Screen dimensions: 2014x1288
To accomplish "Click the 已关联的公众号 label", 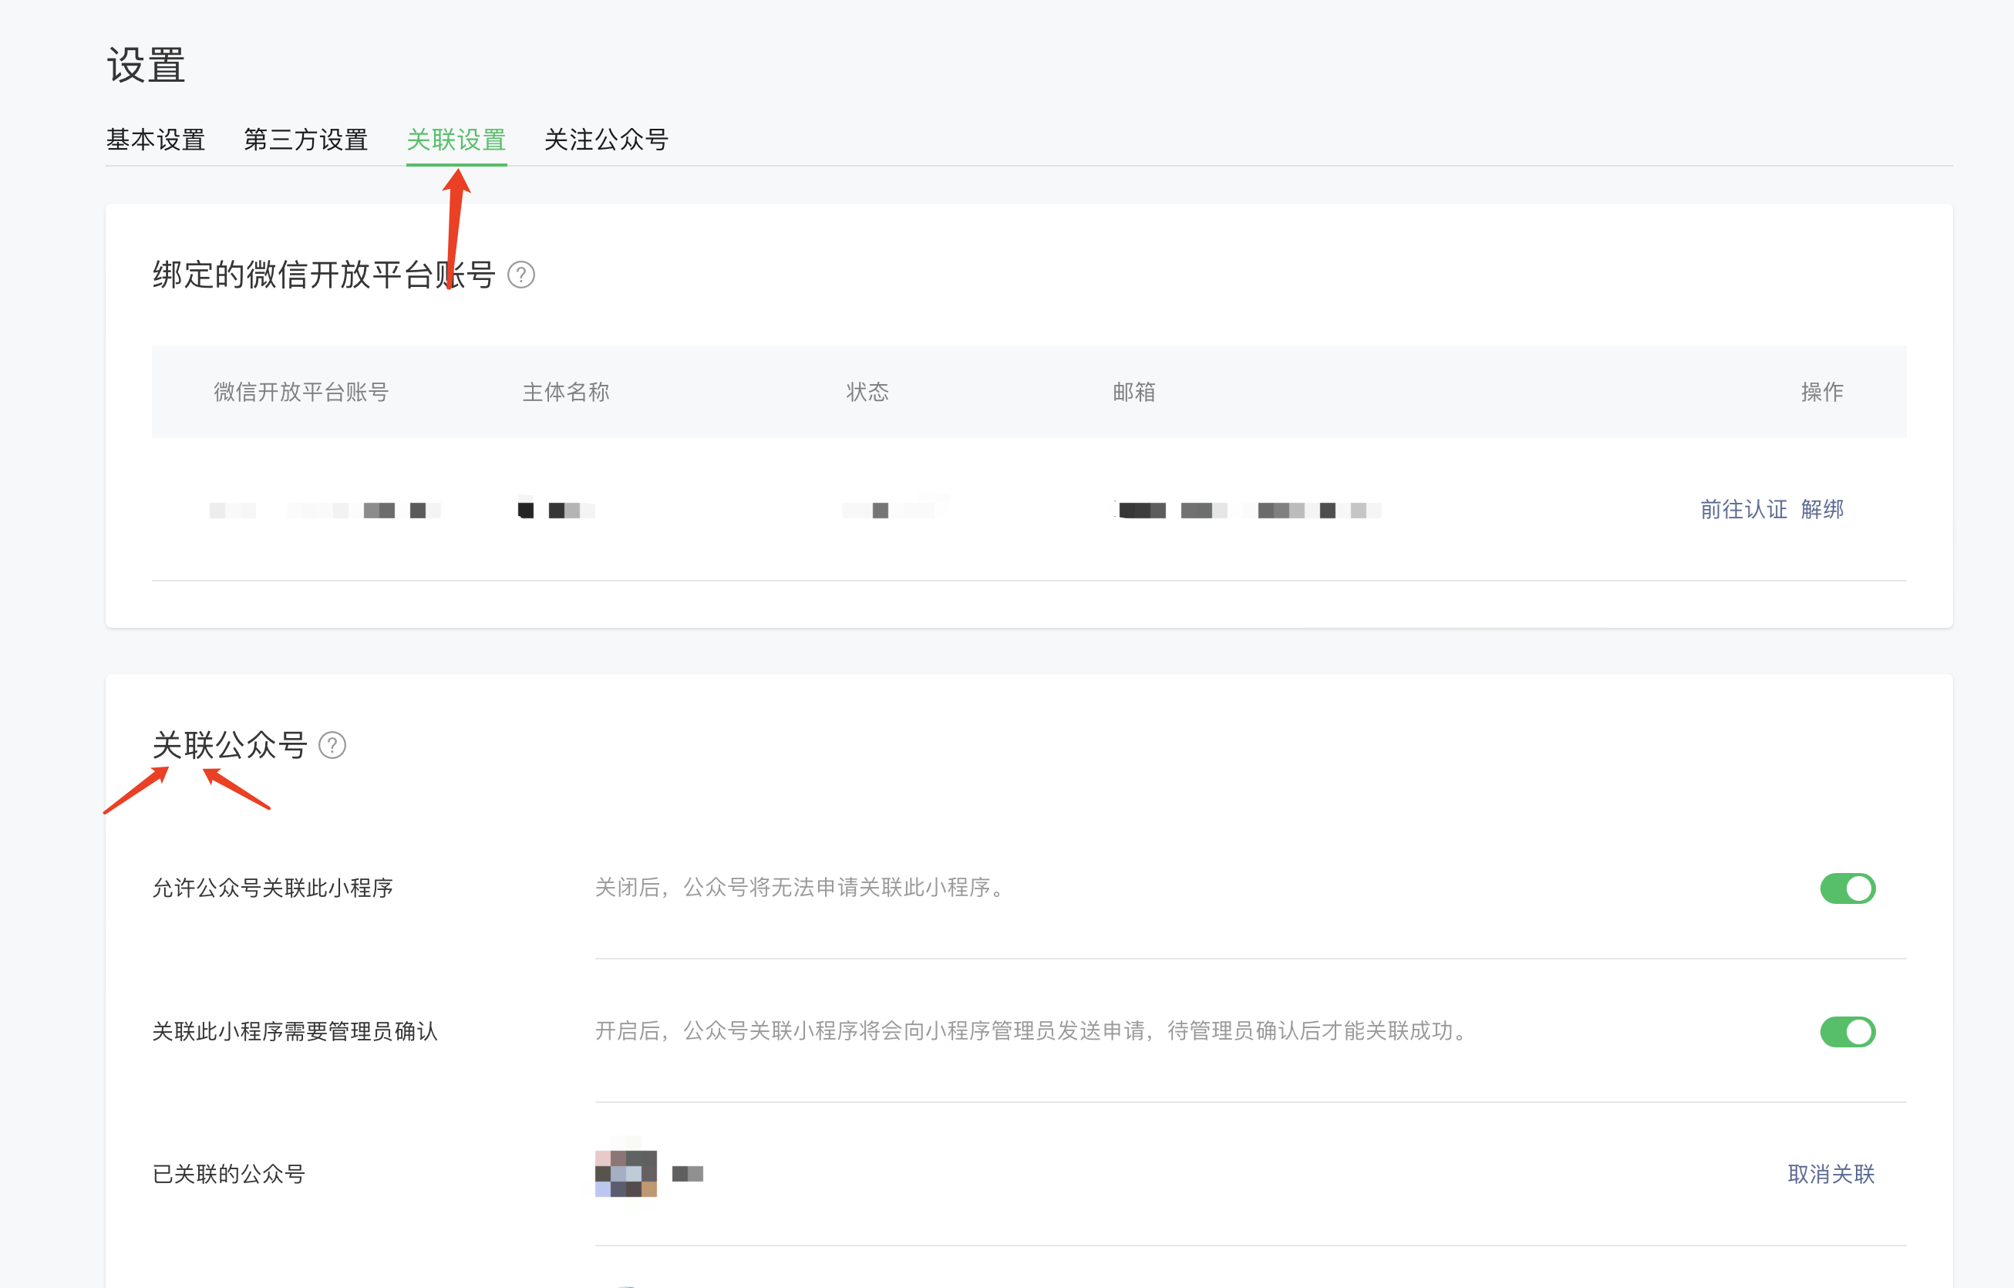I will pos(228,1175).
